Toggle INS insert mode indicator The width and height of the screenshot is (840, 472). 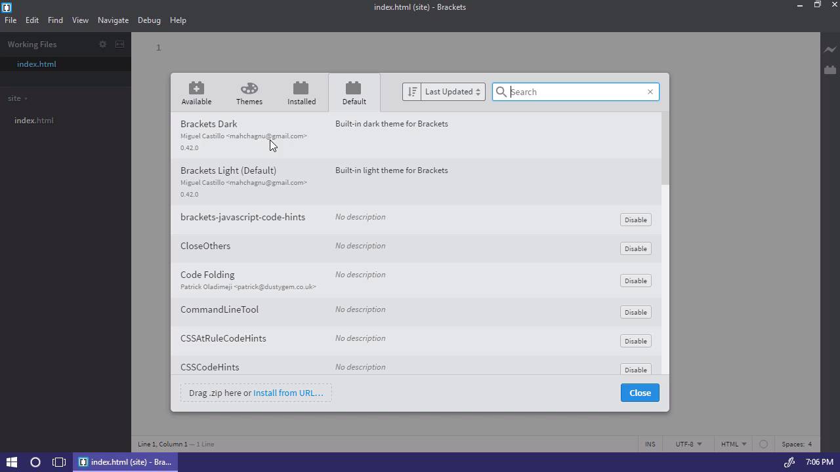click(x=650, y=444)
